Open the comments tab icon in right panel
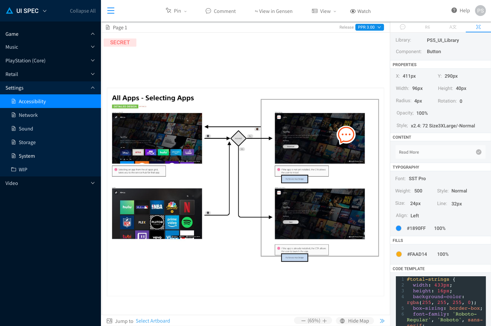The height and width of the screenshot is (326, 491). coord(403,27)
